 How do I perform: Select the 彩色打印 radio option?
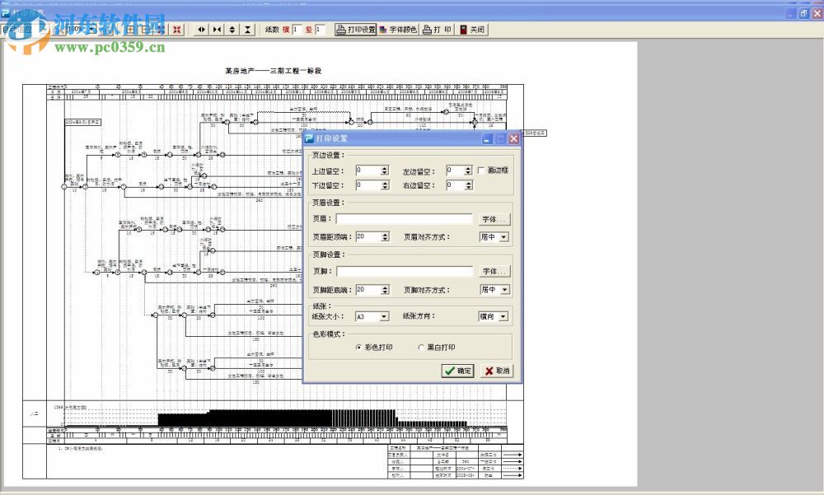358,348
